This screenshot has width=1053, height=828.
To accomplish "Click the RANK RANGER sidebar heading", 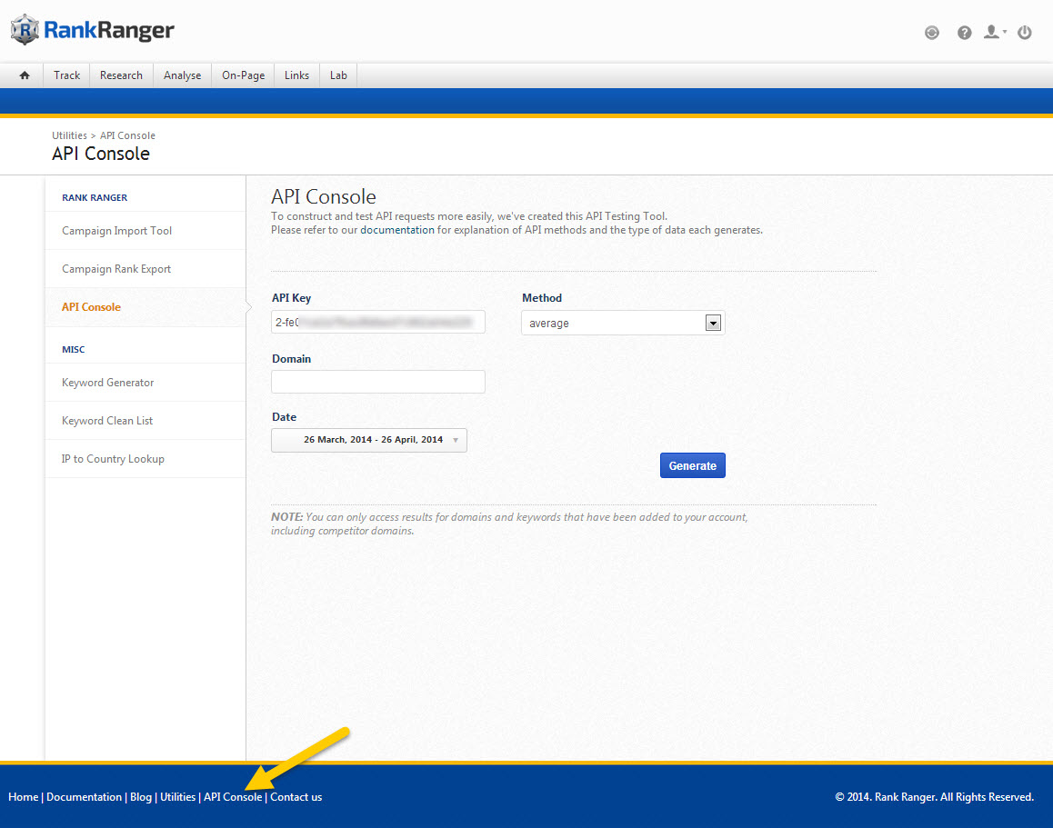I will coord(94,198).
